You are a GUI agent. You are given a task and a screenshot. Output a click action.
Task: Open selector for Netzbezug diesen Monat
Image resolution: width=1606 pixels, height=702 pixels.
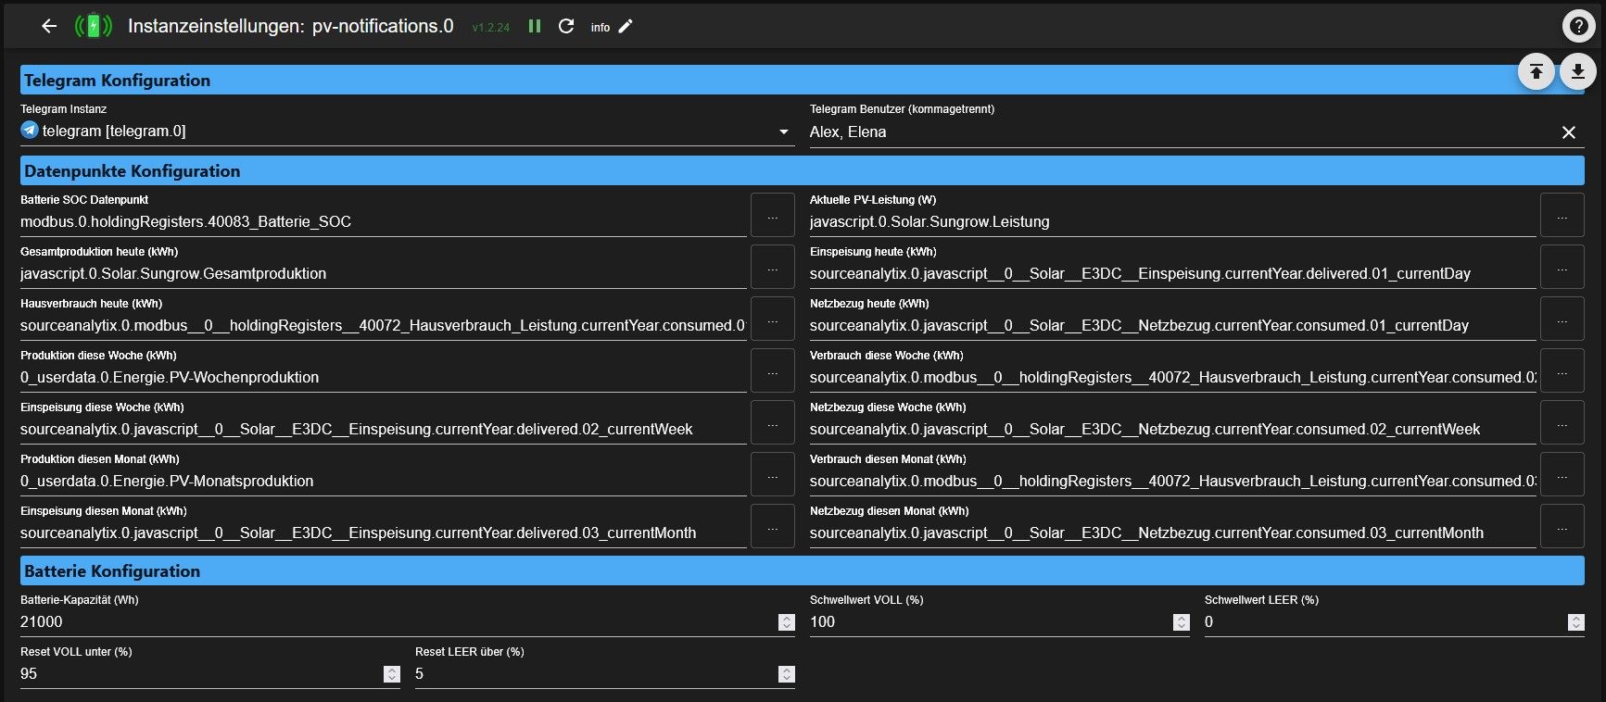pos(1562,527)
